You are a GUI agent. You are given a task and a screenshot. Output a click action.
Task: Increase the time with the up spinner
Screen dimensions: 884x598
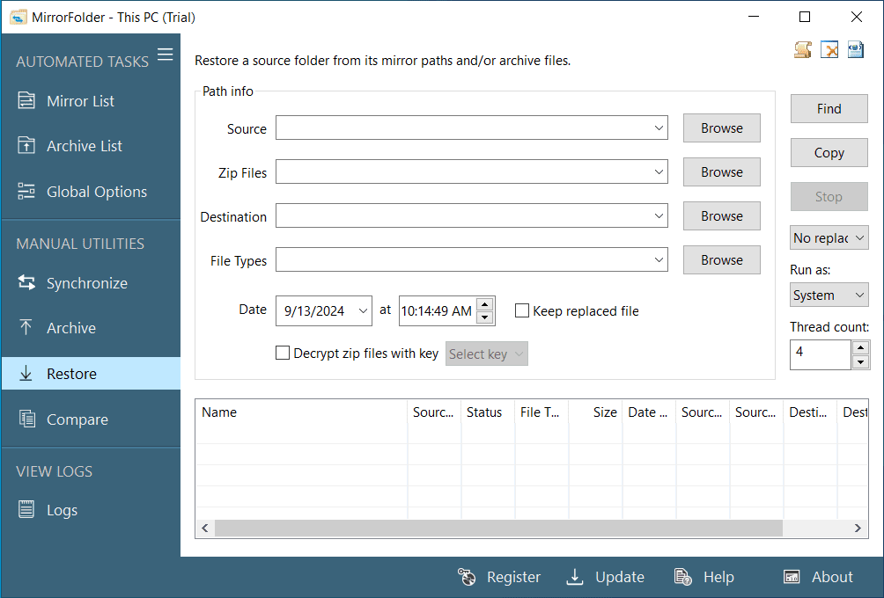click(x=485, y=304)
